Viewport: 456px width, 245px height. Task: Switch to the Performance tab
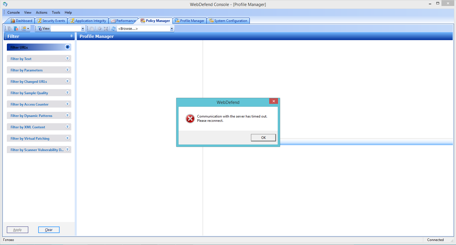(123, 21)
